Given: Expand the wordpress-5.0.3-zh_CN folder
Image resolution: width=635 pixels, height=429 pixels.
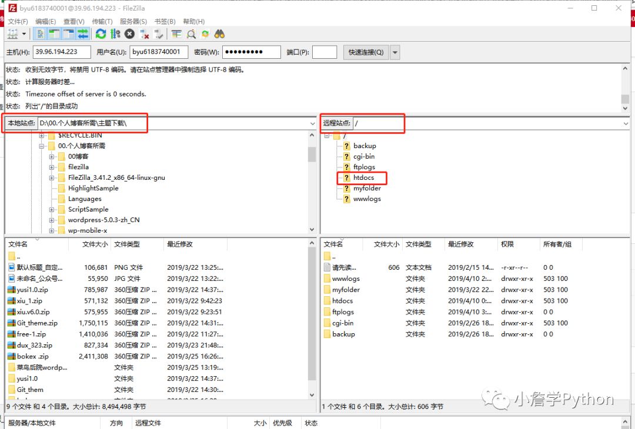Looking at the screenshot, I should [x=51, y=220].
